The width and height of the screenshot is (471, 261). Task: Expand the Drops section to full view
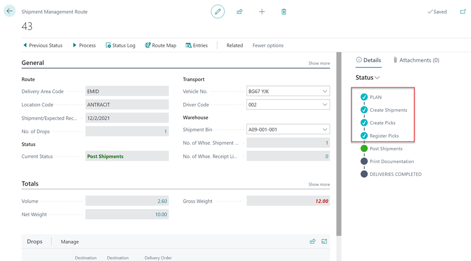click(x=325, y=241)
